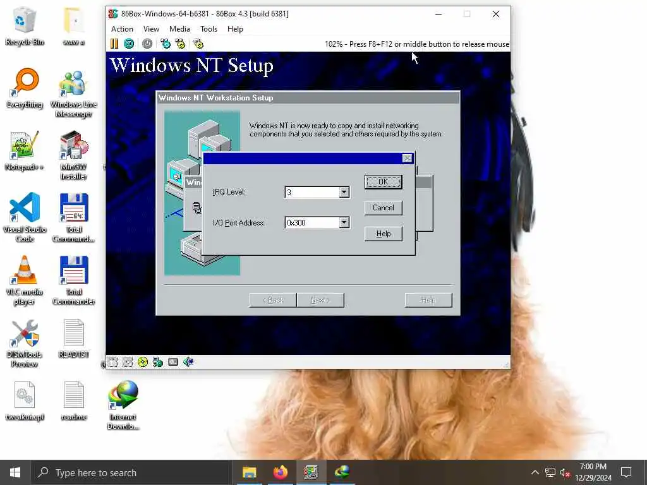Open the 86Box Help menu
The image size is (647, 485).
click(x=235, y=29)
